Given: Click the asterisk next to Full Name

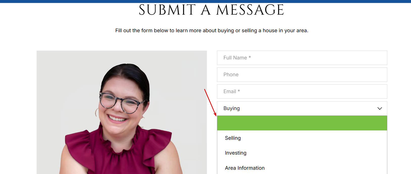Looking at the screenshot, I should (x=250, y=57).
